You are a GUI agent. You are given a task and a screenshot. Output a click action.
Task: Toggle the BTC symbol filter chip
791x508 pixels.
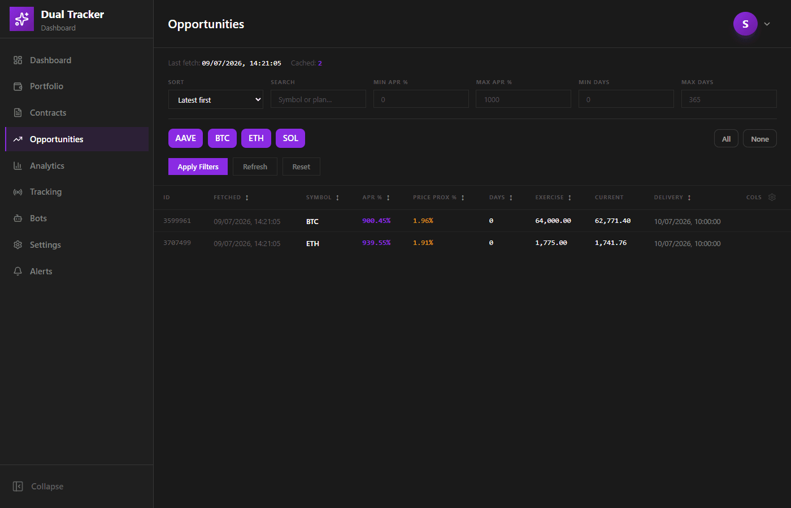tap(222, 138)
